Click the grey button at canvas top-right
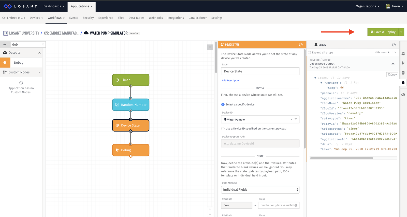The width and height of the screenshot is (407, 217). [x=210, y=47]
